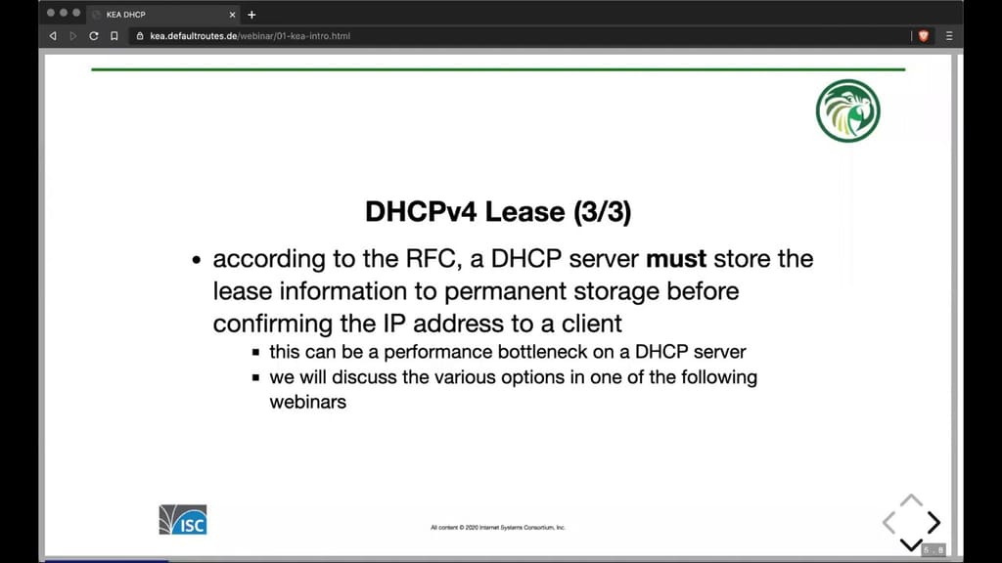This screenshot has width=1002, height=563.
Task: Click the Kea parrot logo on the slide
Action: 847,111
